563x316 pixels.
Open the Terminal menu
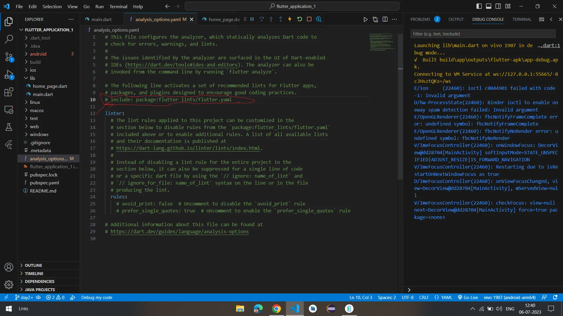118,6
